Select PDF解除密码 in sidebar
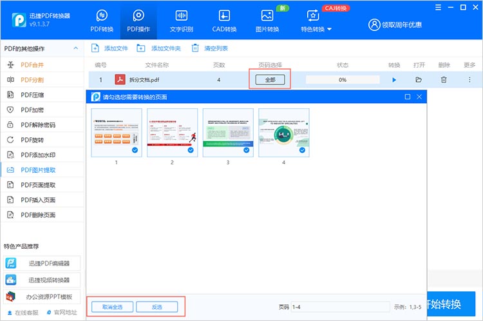The height and width of the screenshot is (321, 483). point(42,125)
